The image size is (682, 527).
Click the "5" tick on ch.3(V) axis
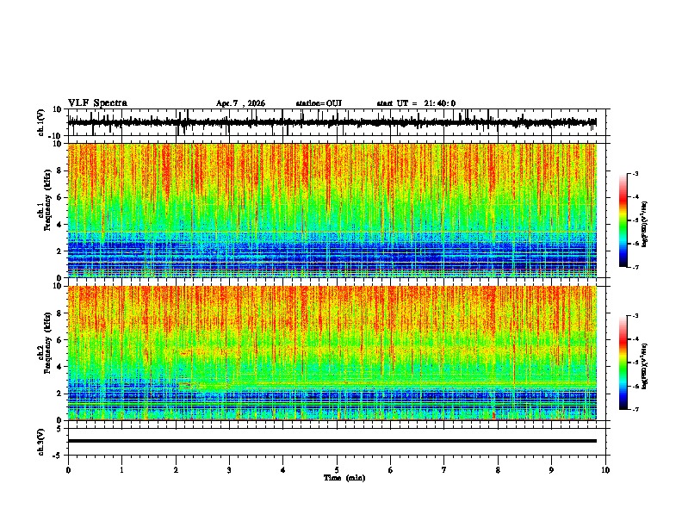click(59, 429)
